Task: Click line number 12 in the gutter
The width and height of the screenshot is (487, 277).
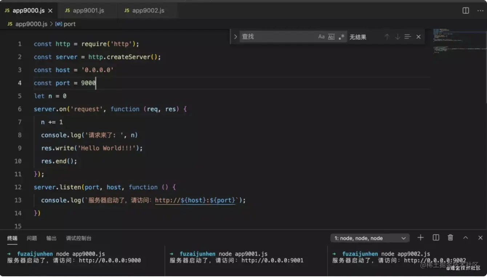Action: point(18,187)
